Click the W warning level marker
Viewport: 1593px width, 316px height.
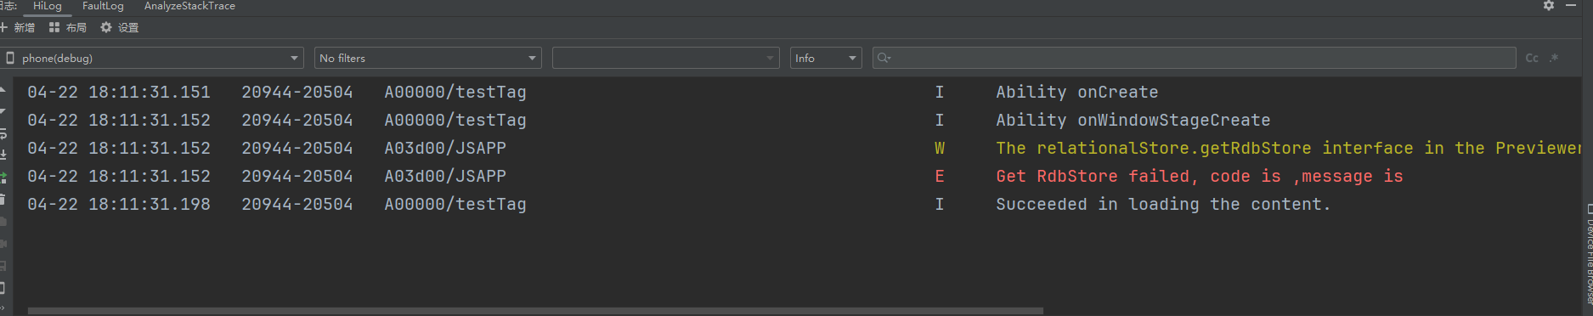click(940, 148)
